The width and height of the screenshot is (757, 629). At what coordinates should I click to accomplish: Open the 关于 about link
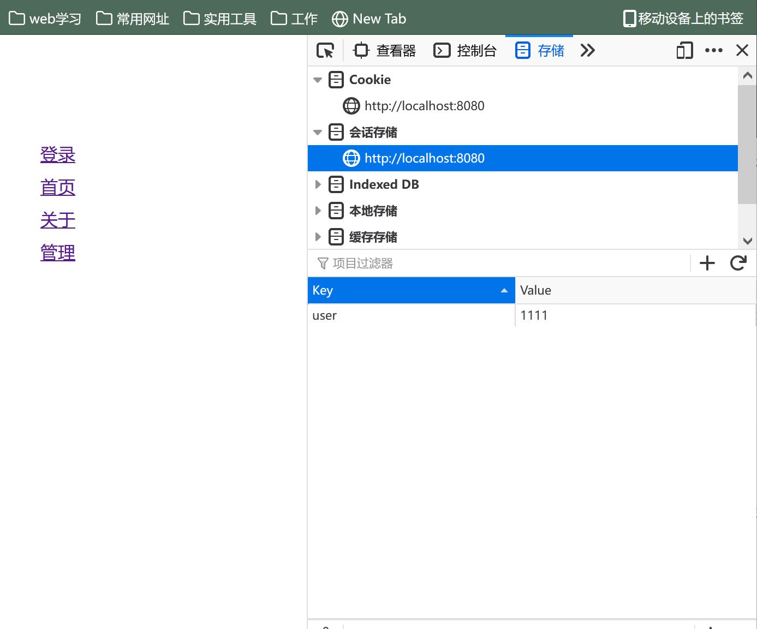tap(58, 220)
